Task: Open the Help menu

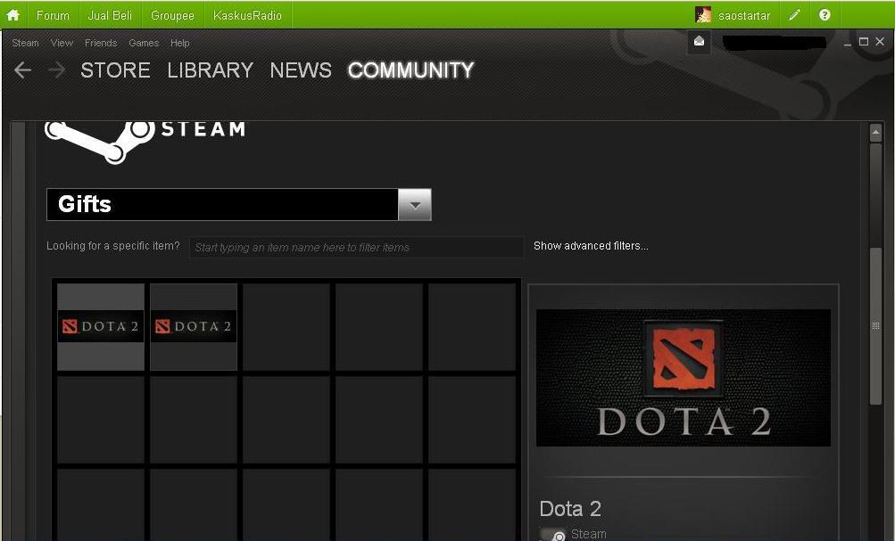Action: [x=179, y=43]
